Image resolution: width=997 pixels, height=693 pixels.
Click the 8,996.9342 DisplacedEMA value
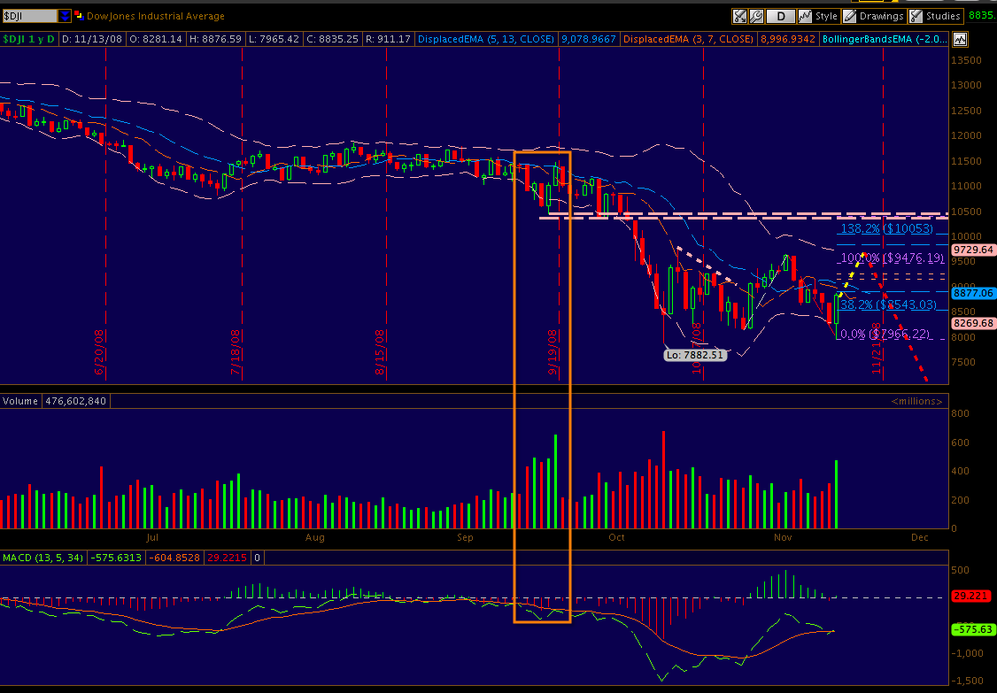787,39
